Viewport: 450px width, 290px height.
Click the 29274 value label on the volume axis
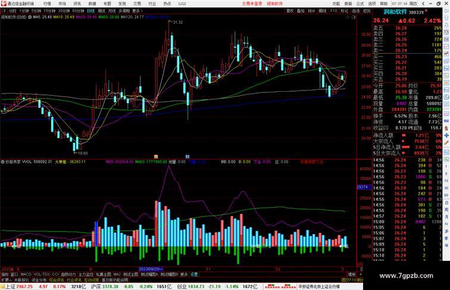pyautogui.click(x=364, y=187)
